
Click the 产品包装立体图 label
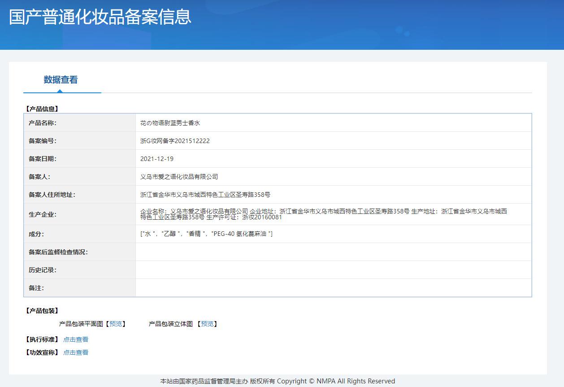coord(171,324)
